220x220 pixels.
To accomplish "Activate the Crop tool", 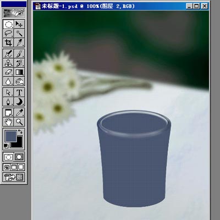I will [x=8, y=43].
